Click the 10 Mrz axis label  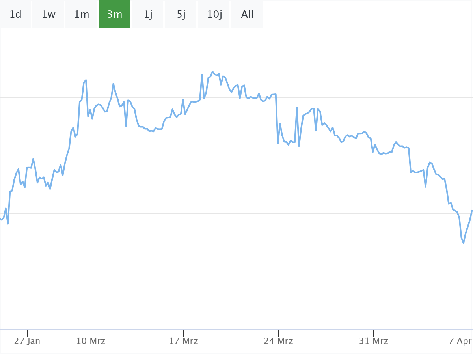click(91, 341)
